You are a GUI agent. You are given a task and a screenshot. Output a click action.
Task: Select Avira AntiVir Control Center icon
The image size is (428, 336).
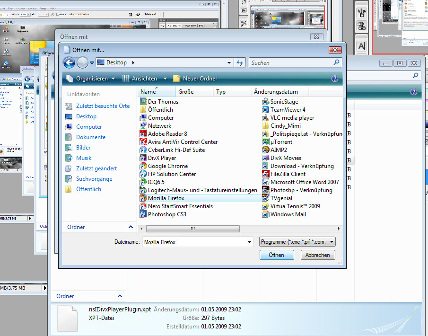143,142
